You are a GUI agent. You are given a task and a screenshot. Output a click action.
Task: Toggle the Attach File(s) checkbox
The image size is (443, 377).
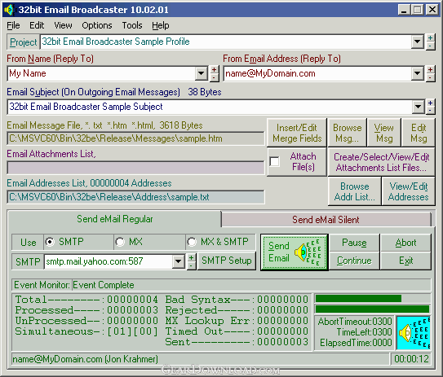pos(275,161)
